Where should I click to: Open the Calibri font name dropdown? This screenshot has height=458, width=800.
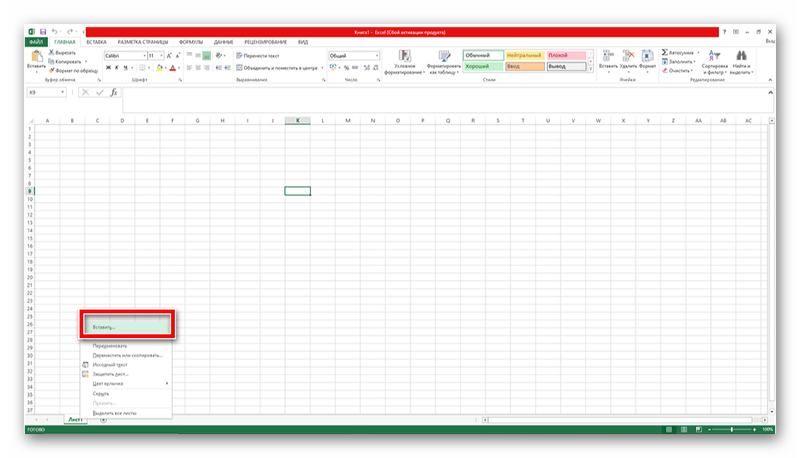(x=144, y=55)
